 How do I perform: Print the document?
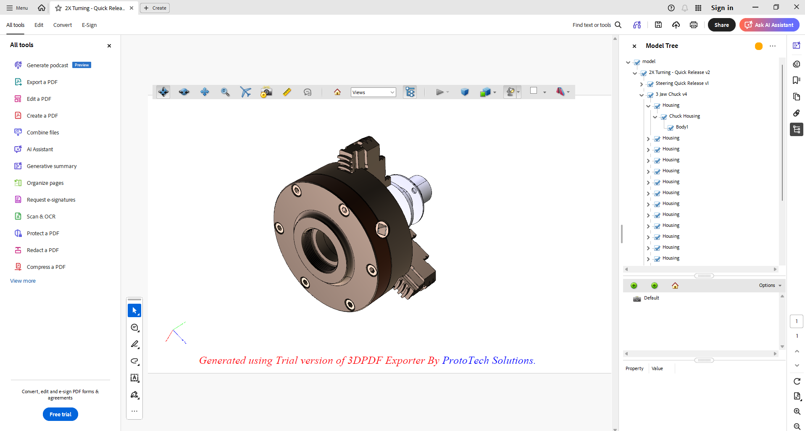click(694, 25)
